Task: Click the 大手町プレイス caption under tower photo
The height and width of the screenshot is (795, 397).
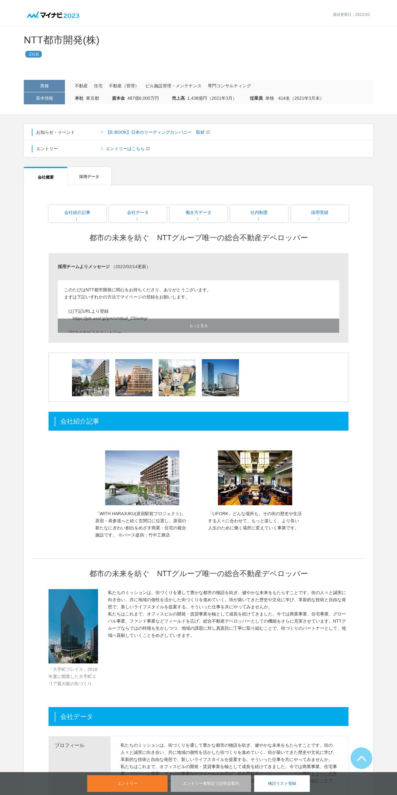Action: tap(73, 676)
